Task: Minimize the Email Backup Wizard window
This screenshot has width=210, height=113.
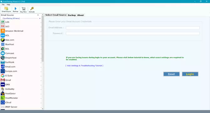Action: 195,1
